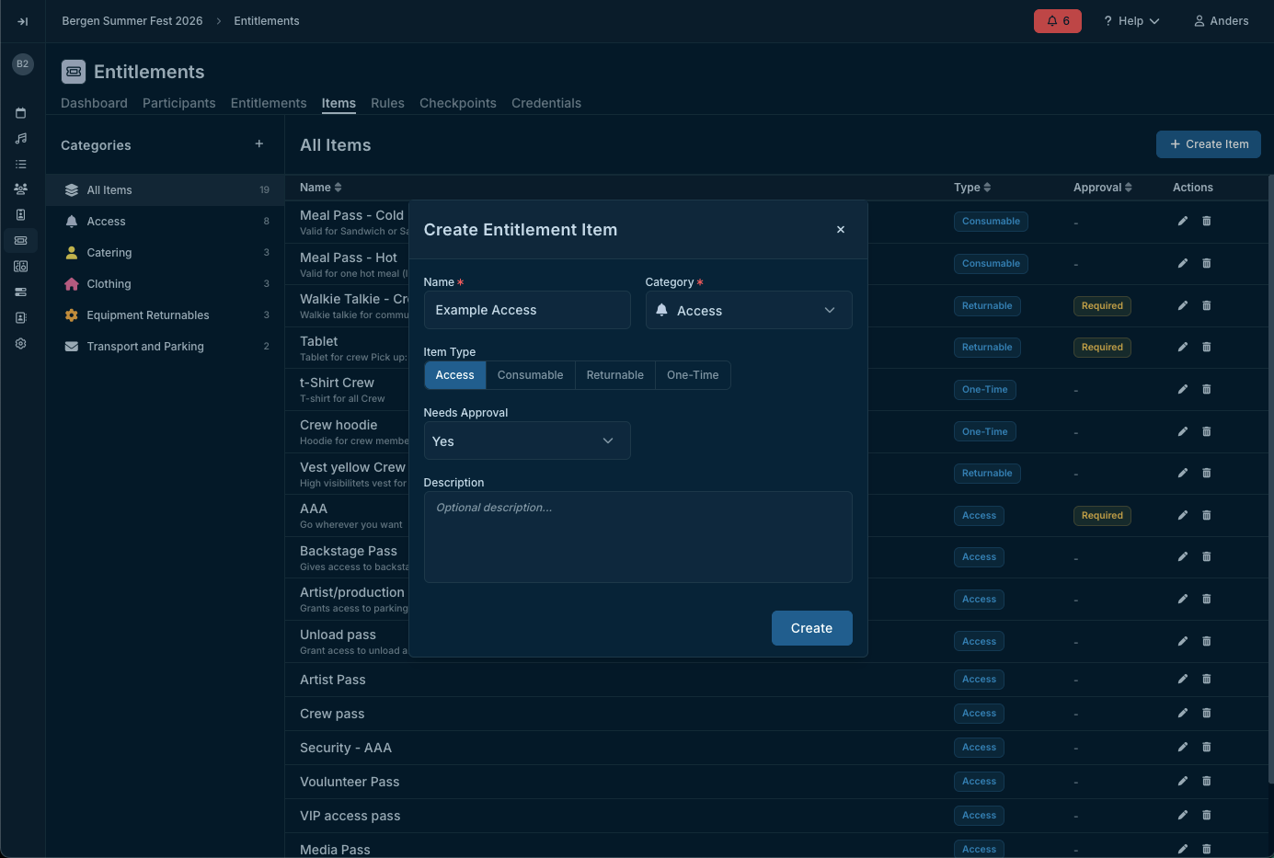1274x858 pixels.
Task: Click the Required badge on AAA row
Action: 1102,516
